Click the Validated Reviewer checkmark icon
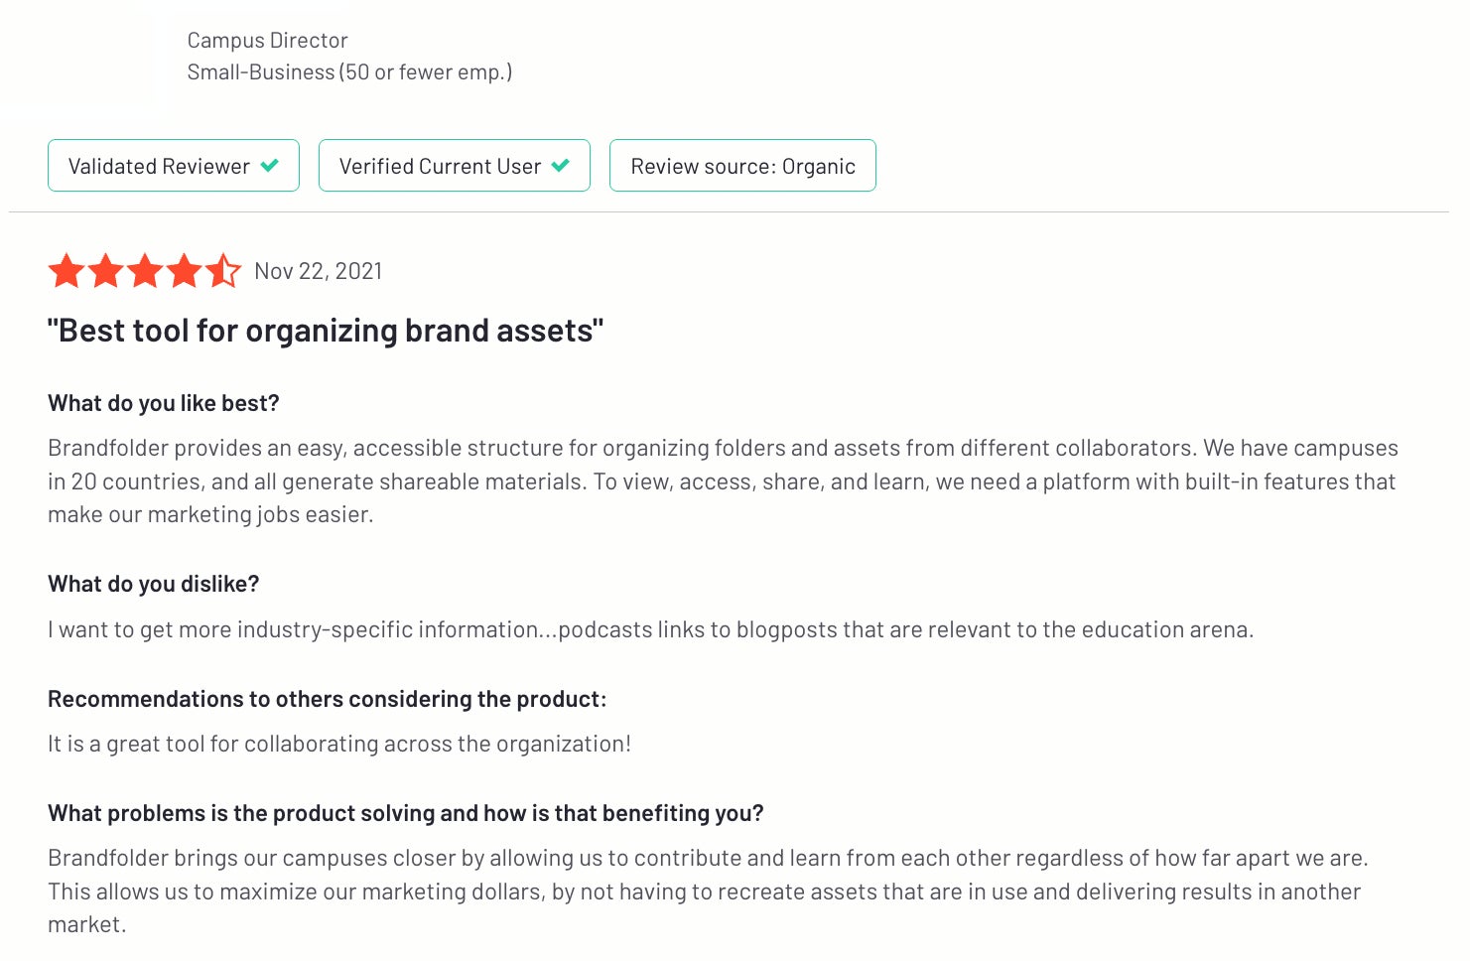The height and width of the screenshot is (961, 1470). pos(269,166)
